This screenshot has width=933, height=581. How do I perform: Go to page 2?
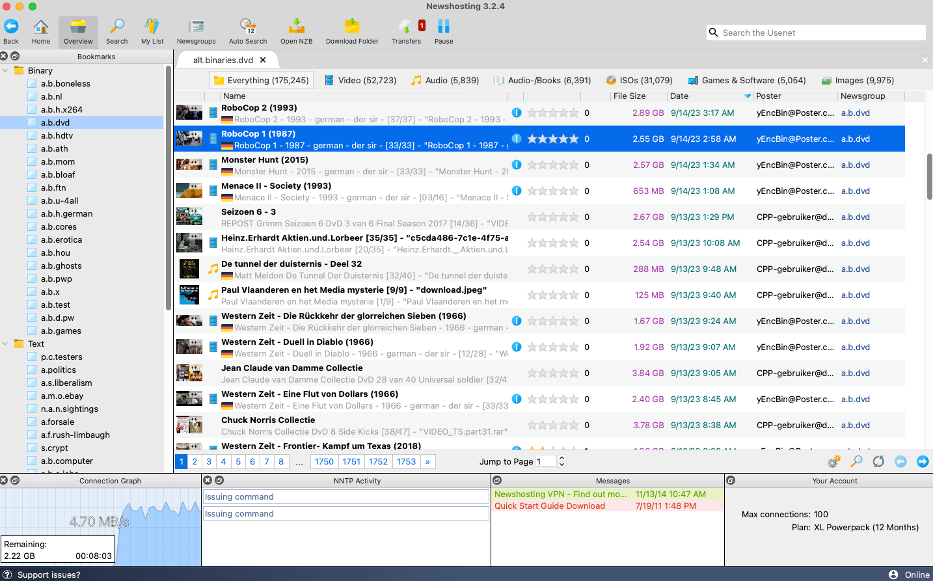coord(195,461)
